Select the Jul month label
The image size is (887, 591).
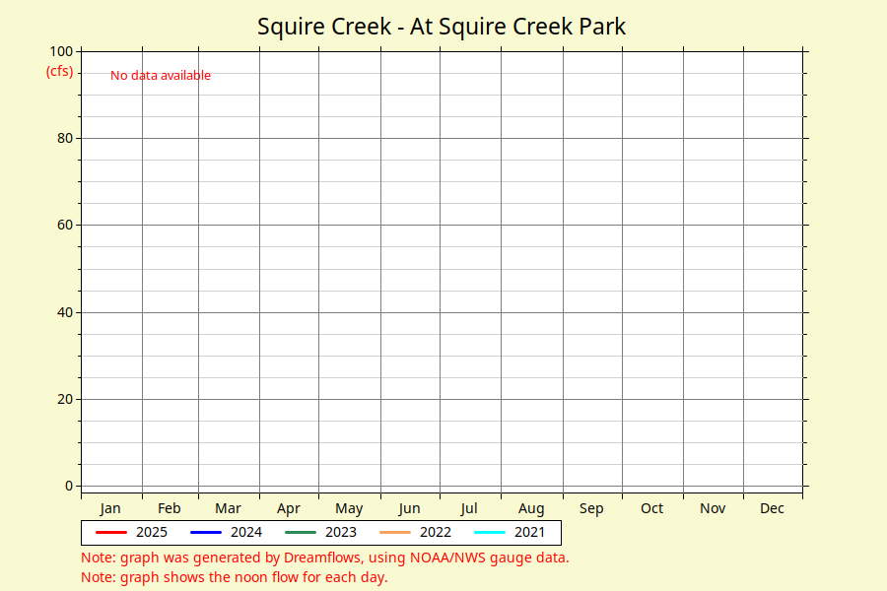[x=468, y=508]
